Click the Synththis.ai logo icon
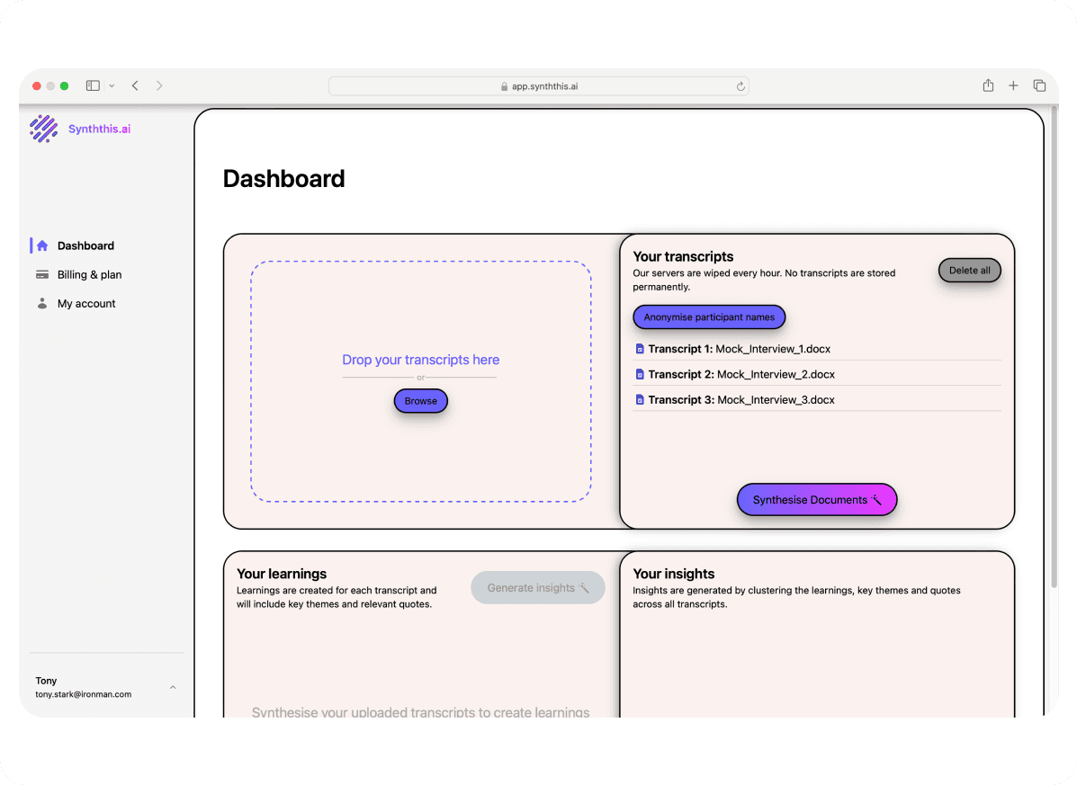1077x785 pixels. tap(43, 129)
